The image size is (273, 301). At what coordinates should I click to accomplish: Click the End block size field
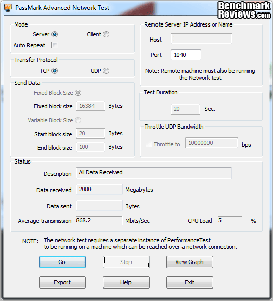click(x=90, y=147)
